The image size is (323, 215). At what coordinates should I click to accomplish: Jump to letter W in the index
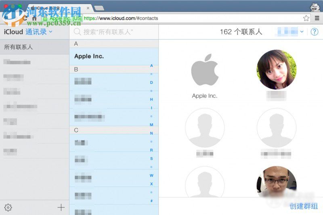(x=151, y=175)
